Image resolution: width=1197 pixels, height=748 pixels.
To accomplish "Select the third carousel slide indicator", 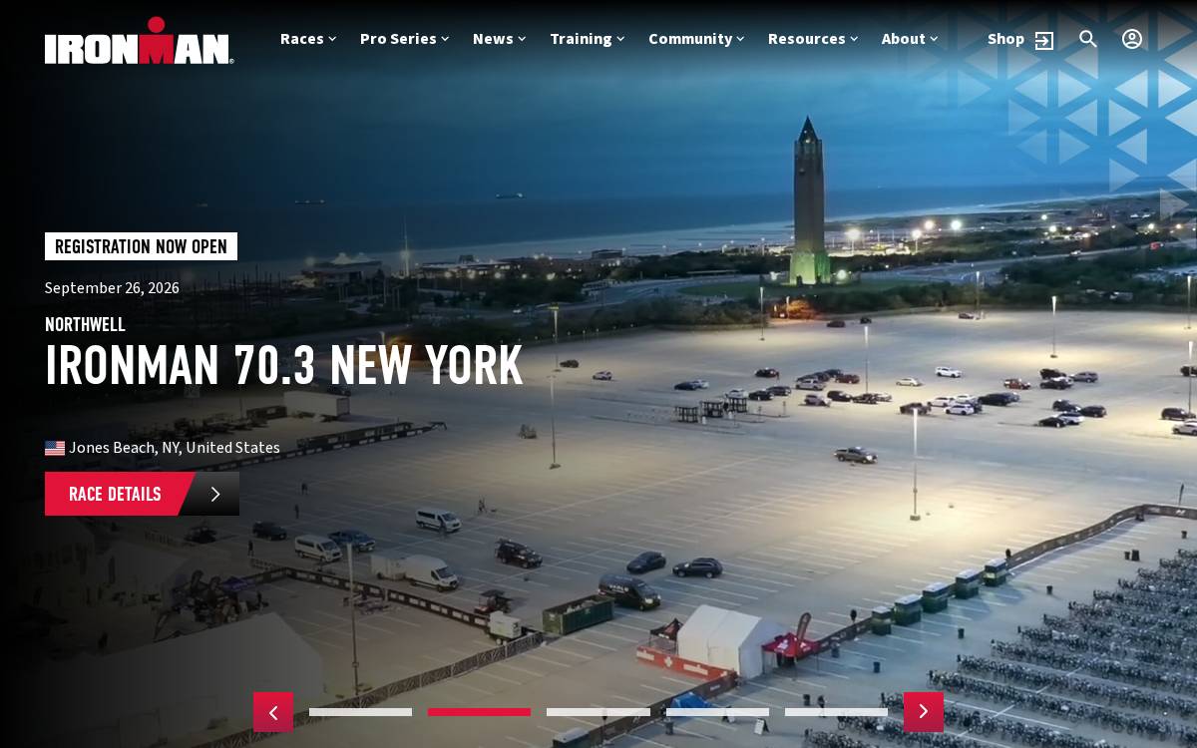I will [598, 712].
